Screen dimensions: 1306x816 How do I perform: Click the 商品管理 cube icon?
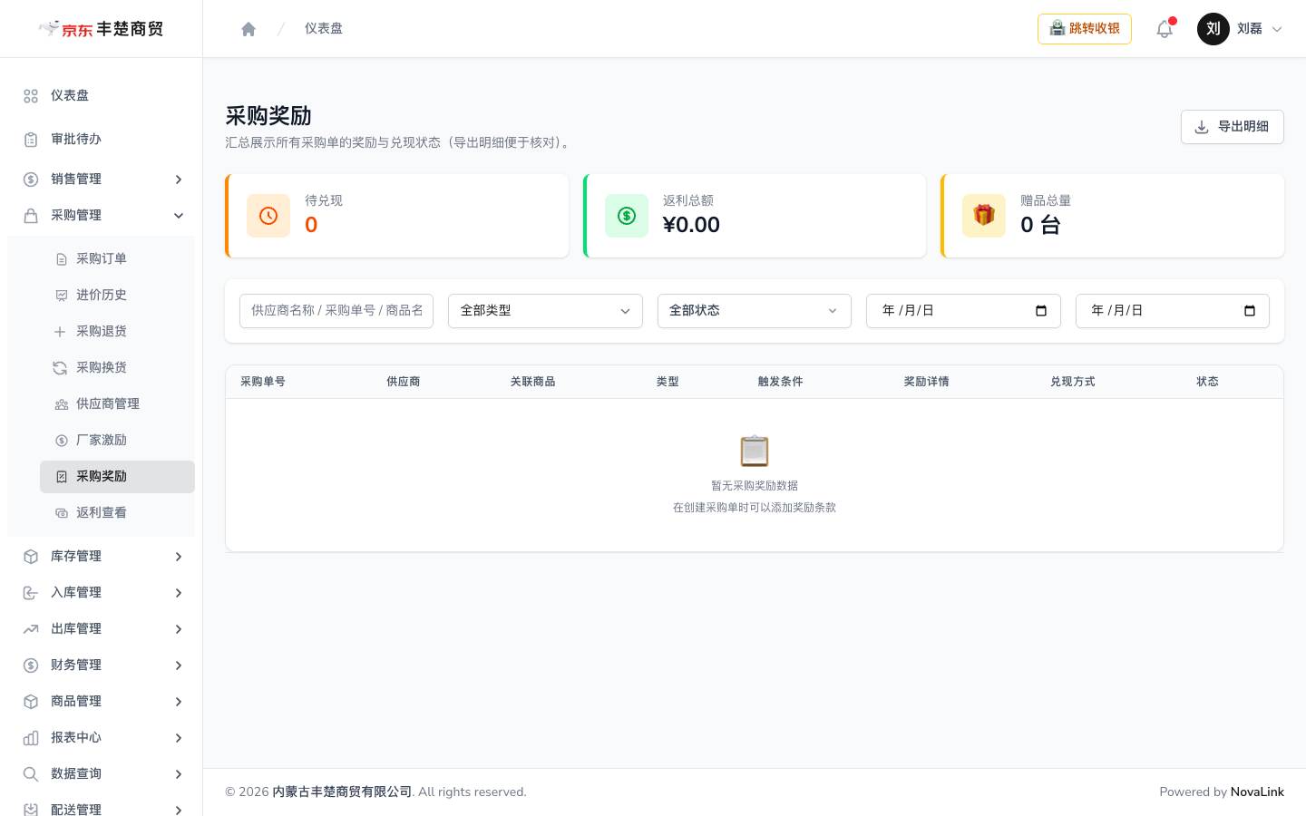31,702
